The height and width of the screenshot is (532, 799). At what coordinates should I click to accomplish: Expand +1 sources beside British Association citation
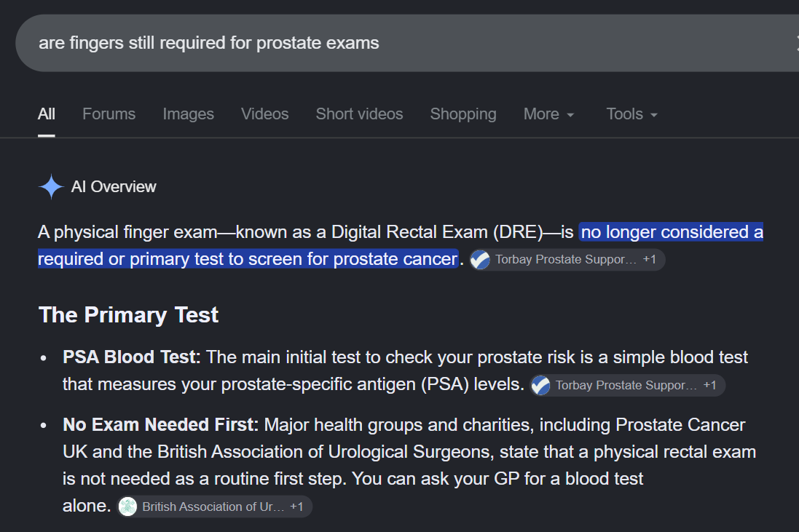pyautogui.click(x=296, y=507)
